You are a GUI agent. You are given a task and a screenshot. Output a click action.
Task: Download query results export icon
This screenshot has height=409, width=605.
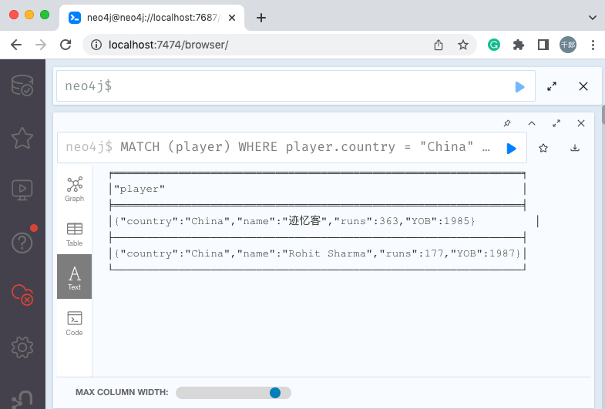click(575, 148)
